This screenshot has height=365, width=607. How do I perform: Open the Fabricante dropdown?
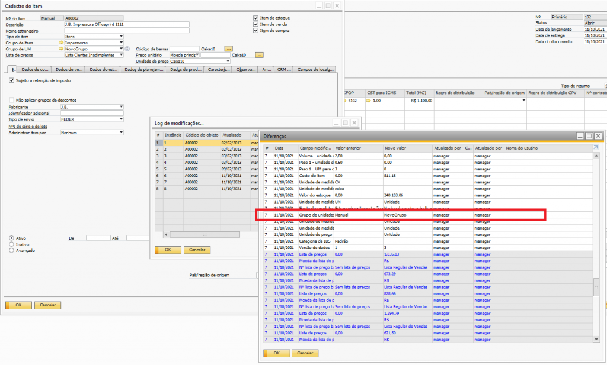point(121,107)
